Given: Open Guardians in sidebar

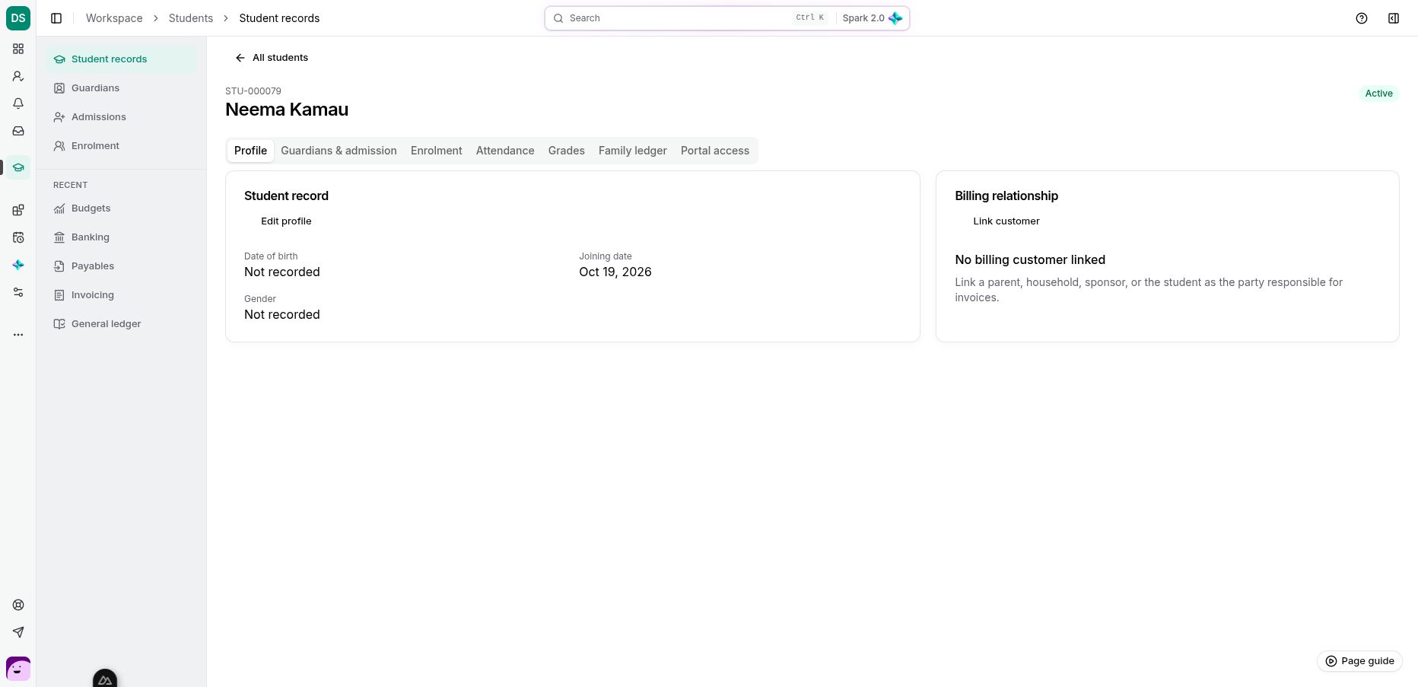Looking at the screenshot, I should pyautogui.click(x=121, y=88).
